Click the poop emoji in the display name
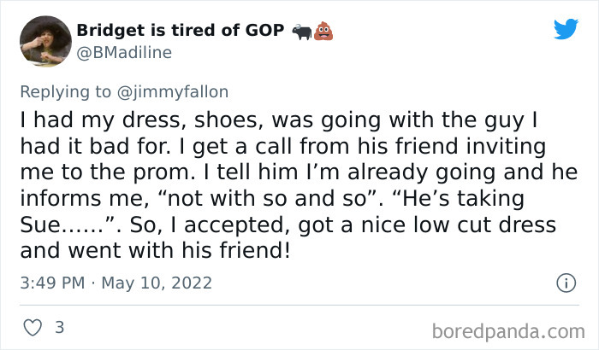Screen dimensions: 599x350 click(x=323, y=31)
